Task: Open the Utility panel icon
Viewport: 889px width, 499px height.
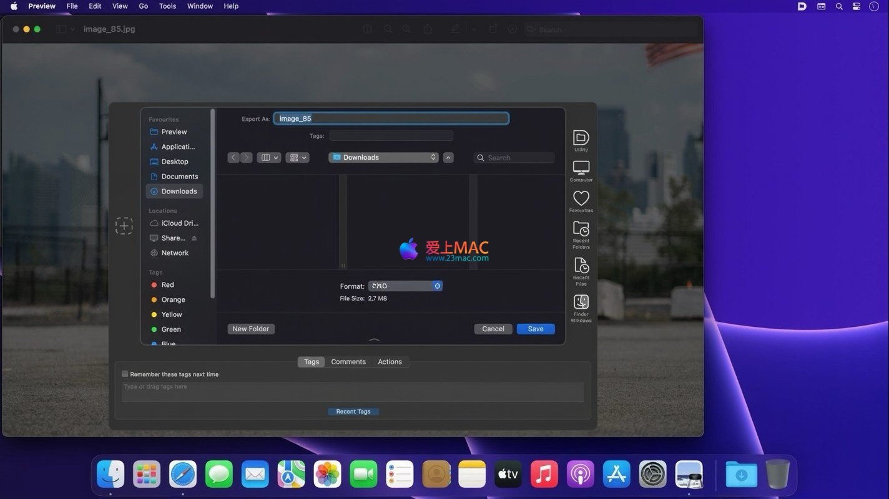Action: [x=581, y=138]
